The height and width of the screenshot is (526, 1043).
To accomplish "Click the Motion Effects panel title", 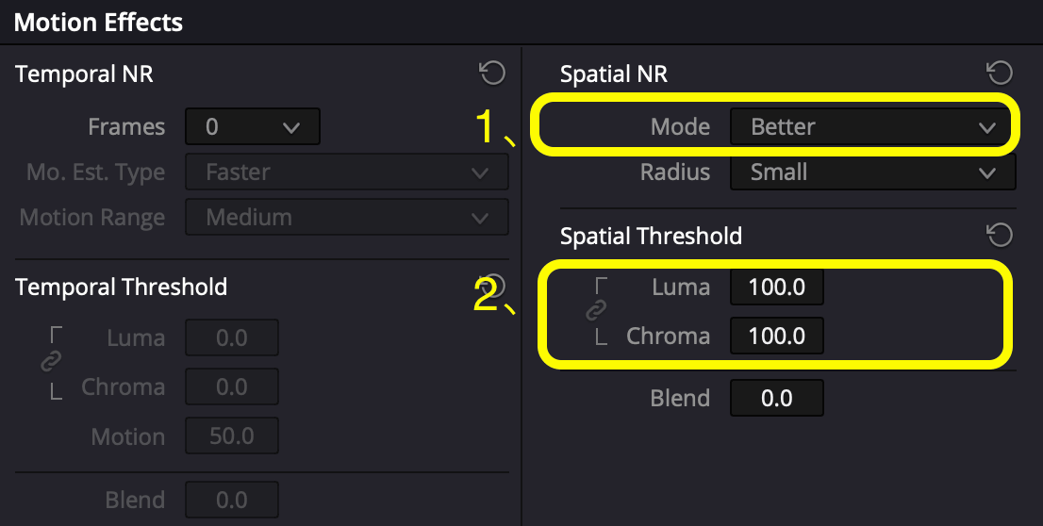I will [98, 23].
